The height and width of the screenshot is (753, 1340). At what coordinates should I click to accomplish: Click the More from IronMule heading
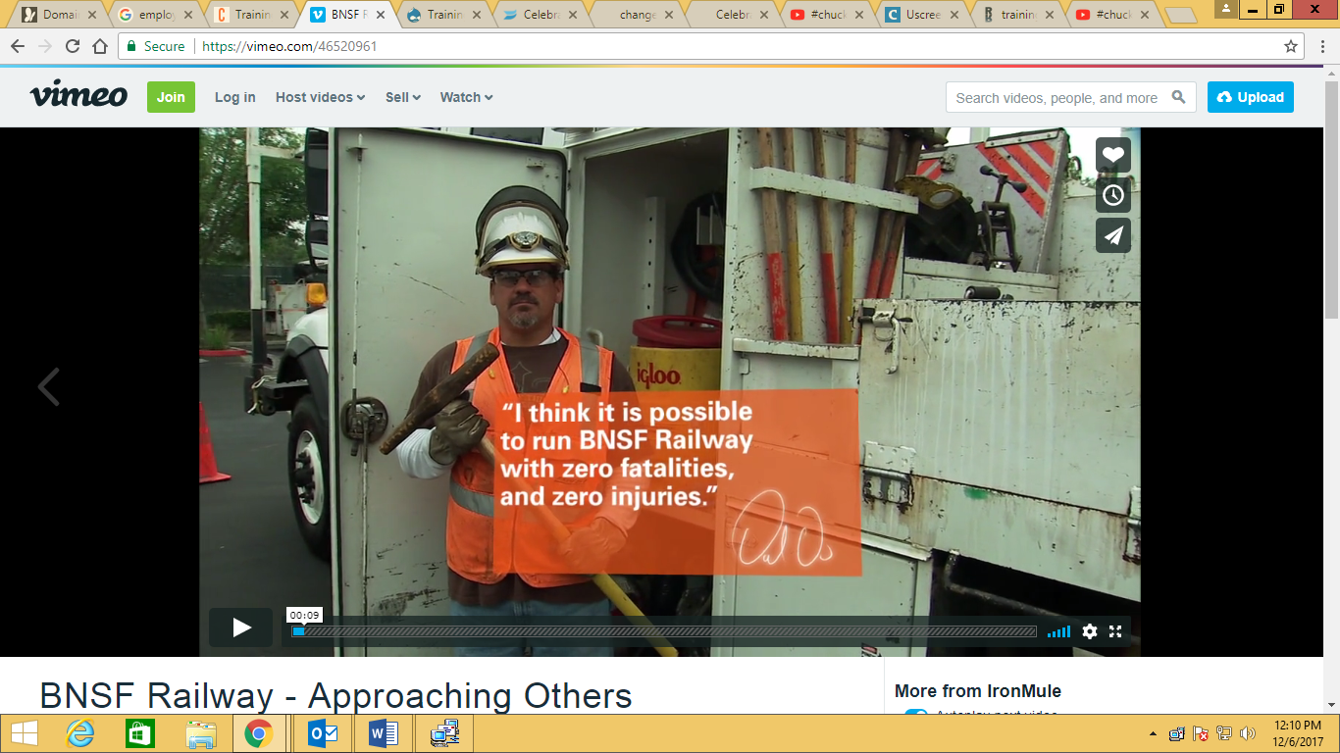[x=977, y=691]
